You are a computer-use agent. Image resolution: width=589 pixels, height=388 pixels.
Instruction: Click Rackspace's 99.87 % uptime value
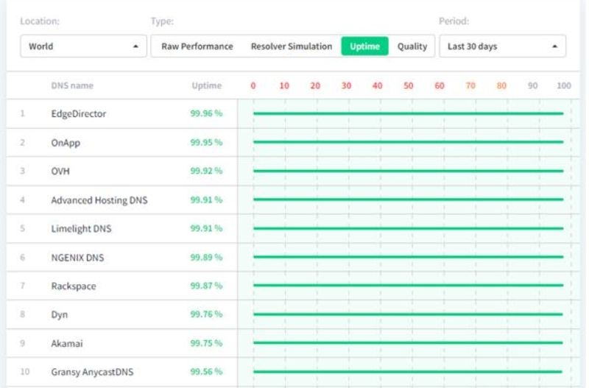click(206, 286)
